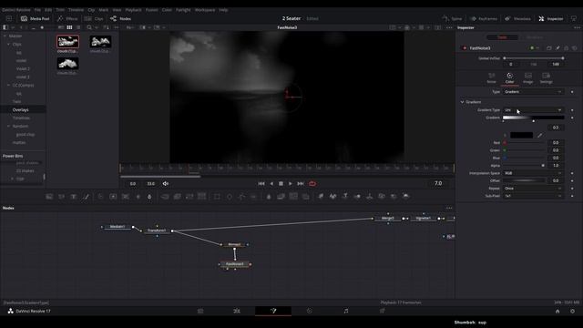Switch media pool to thumbnail view
Viewport: 583px width, 328px height.
(x=69, y=27)
